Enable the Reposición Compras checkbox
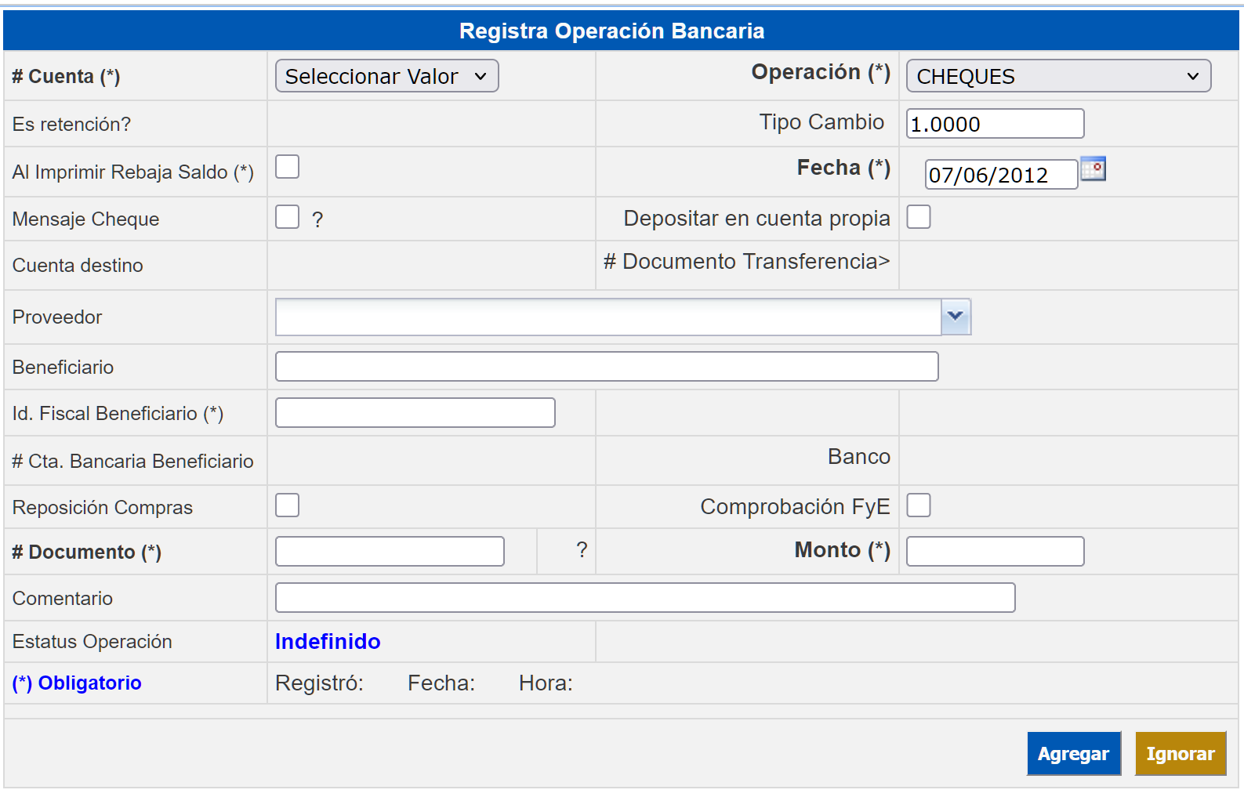Viewport: 1244px width, 797px height. [x=288, y=505]
